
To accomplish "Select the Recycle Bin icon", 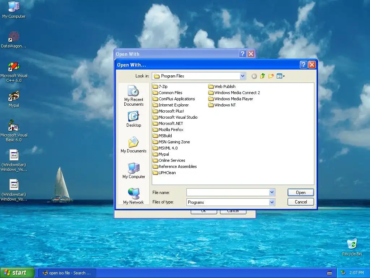I will (352, 247).
